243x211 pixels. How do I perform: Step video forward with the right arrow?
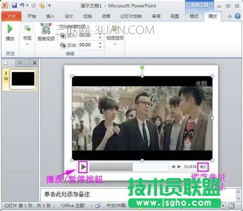pos(179,166)
